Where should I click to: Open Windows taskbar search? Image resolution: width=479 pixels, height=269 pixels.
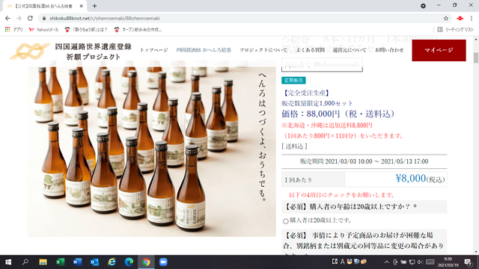coord(25,262)
